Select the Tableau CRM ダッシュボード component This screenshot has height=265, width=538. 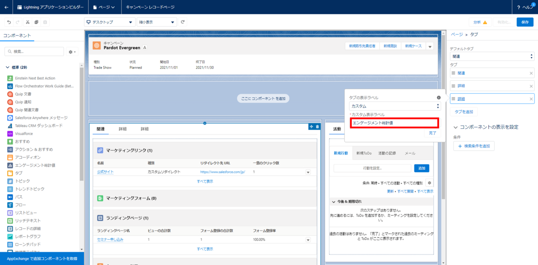(x=35, y=126)
